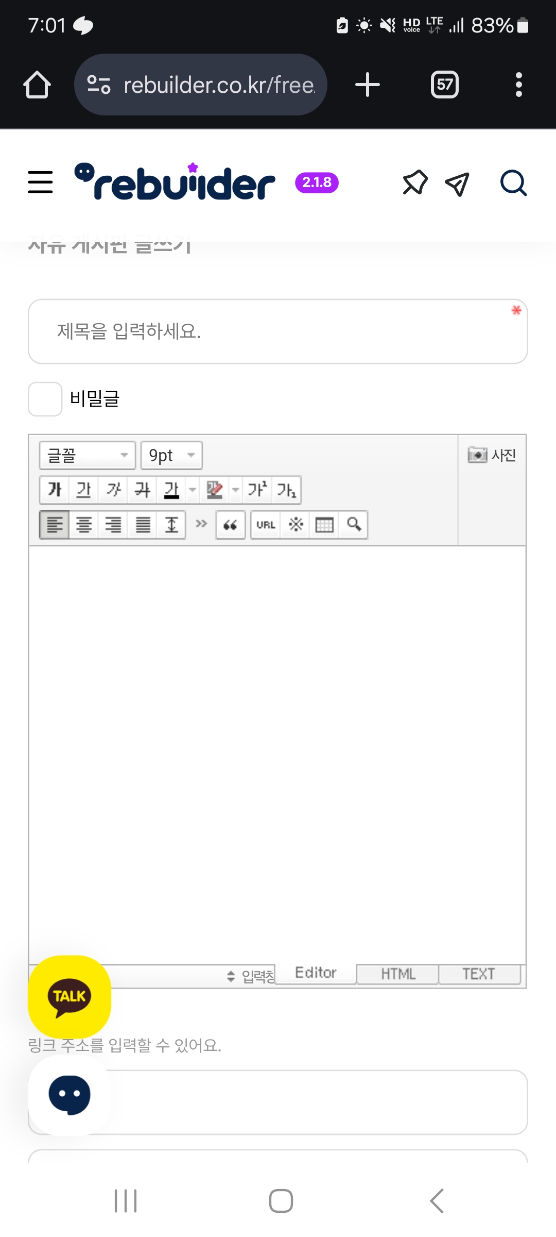The width and height of the screenshot is (556, 1237).
Task: Toggle bold text formatting
Action: [55, 490]
